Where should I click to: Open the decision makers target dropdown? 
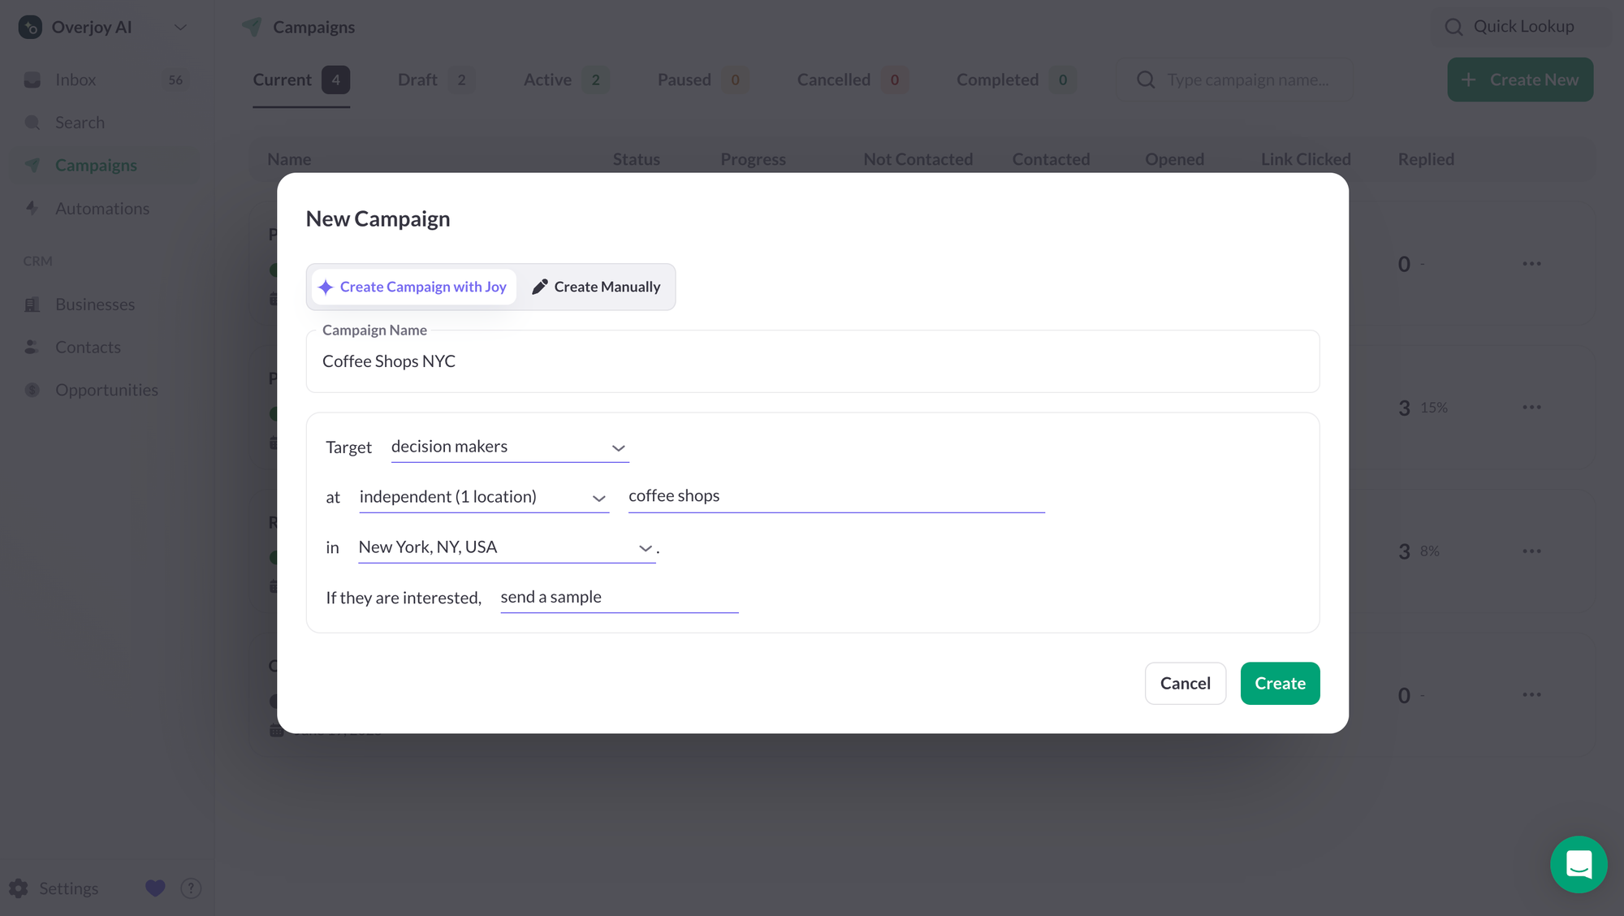[509, 447]
